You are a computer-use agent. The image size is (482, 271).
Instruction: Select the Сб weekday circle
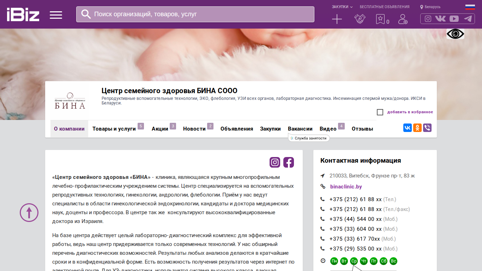[384, 261]
